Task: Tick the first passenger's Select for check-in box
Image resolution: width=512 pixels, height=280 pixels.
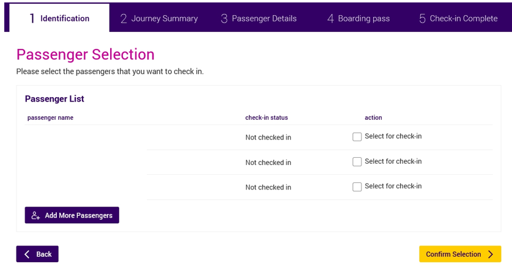Action: pyautogui.click(x=357, y=137)
